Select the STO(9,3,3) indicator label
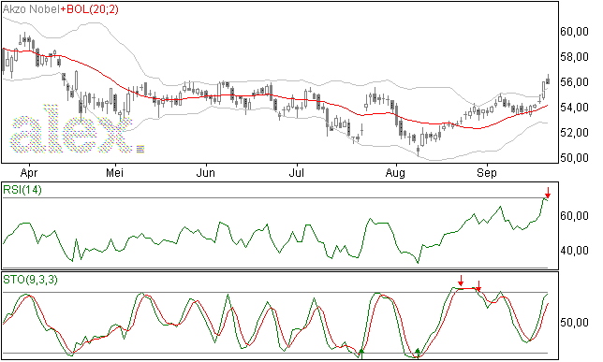 point(30,280)
